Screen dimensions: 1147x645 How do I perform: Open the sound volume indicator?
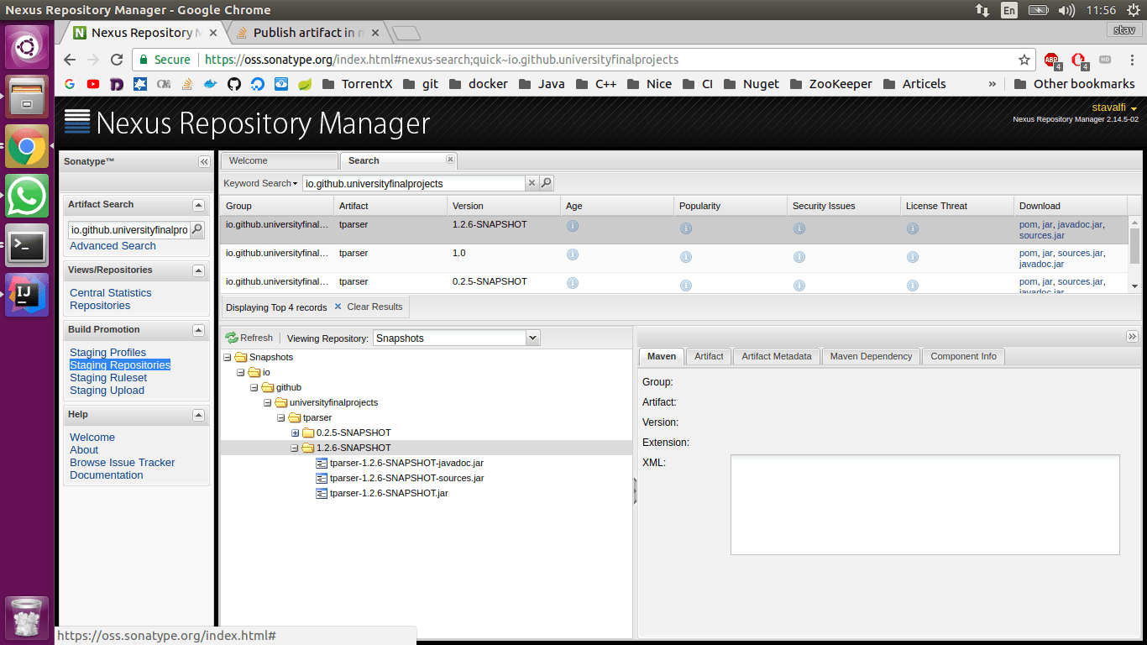(1067, 10)
